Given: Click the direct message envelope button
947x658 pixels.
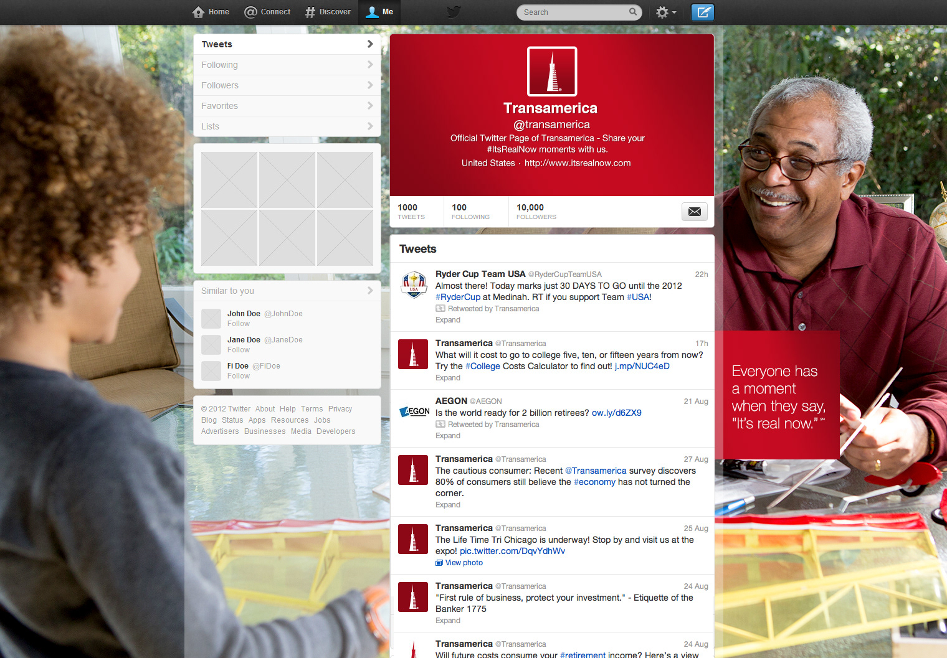Looking at the screenshot, I should [x=695, y=212].
